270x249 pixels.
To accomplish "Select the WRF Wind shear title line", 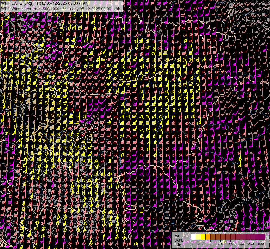I will [61, 9].
